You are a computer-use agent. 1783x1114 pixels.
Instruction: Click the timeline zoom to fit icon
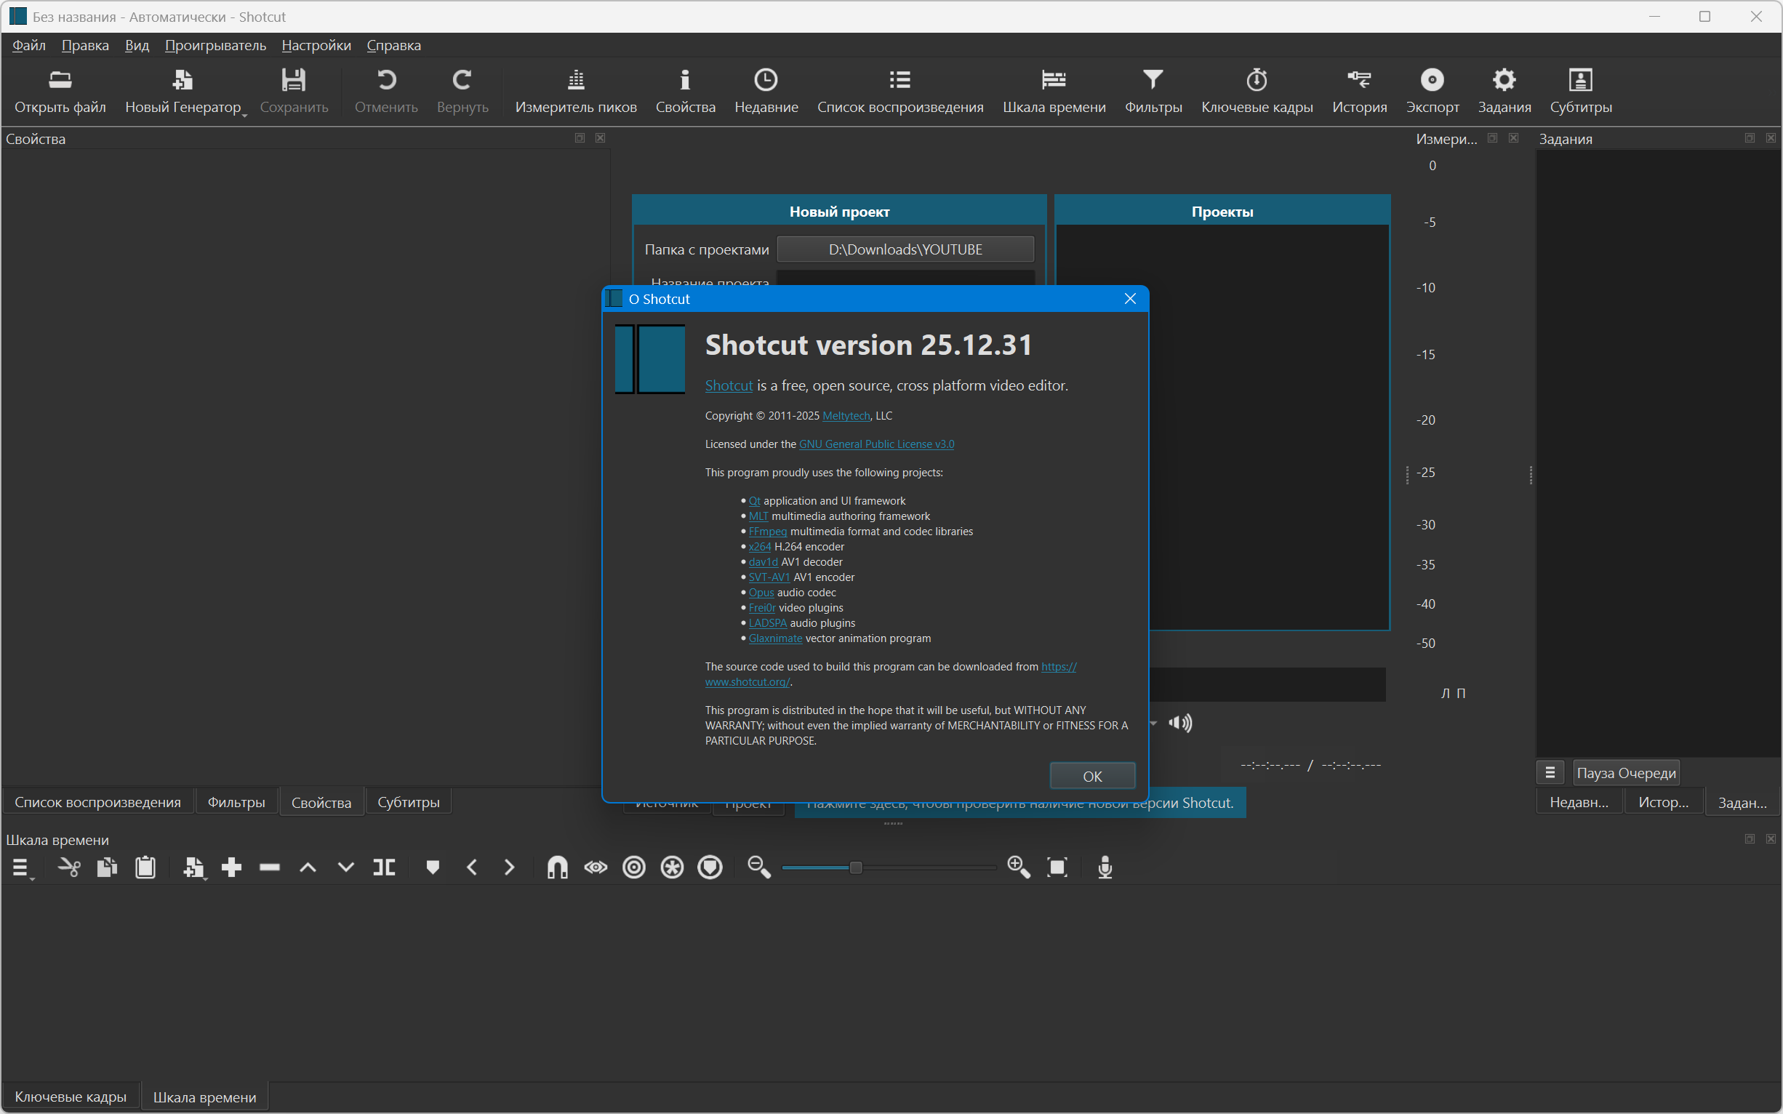click(x=1057, y=867)
